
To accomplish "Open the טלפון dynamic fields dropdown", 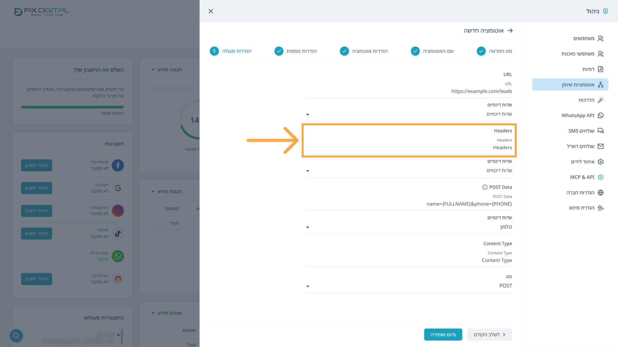I will (x=409, y=227).
